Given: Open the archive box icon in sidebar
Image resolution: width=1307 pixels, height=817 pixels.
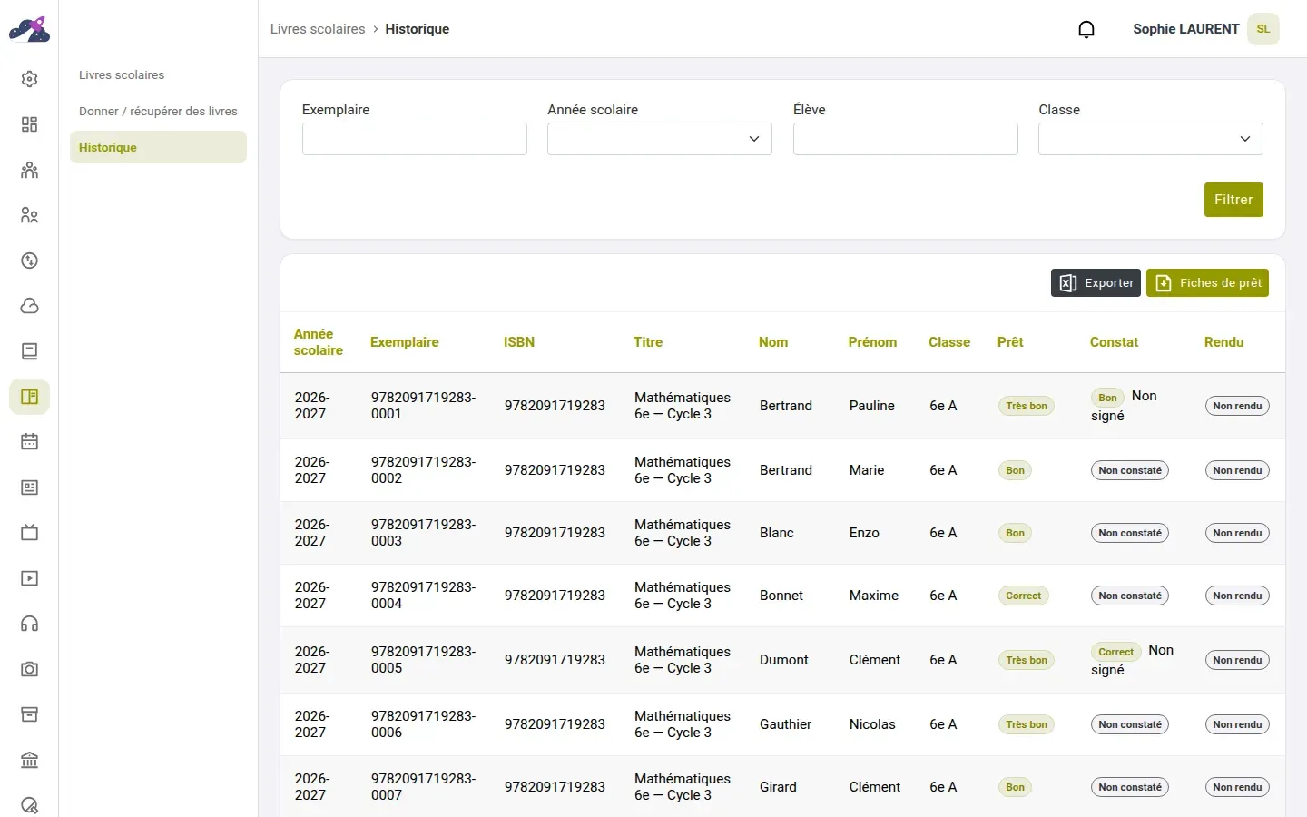Looking at the screenshot, I should tap(29, 714).
